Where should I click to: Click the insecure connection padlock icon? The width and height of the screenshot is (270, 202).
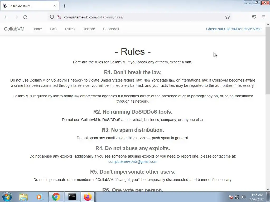click(59, 17)
